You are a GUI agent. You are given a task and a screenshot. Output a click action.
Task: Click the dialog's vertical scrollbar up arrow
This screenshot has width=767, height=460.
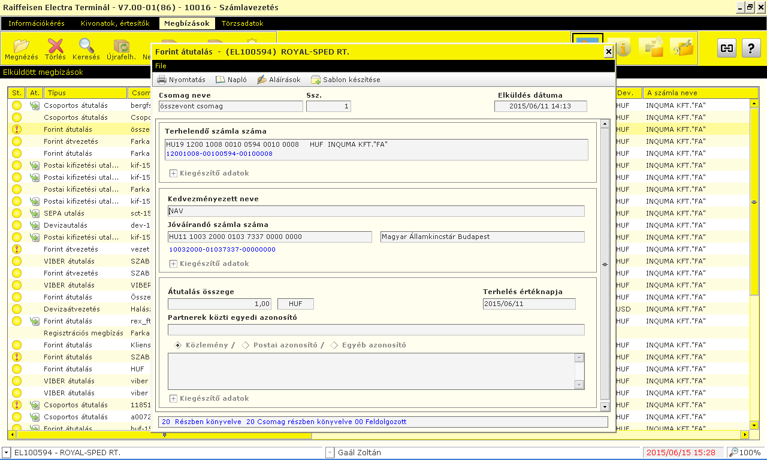605,124
